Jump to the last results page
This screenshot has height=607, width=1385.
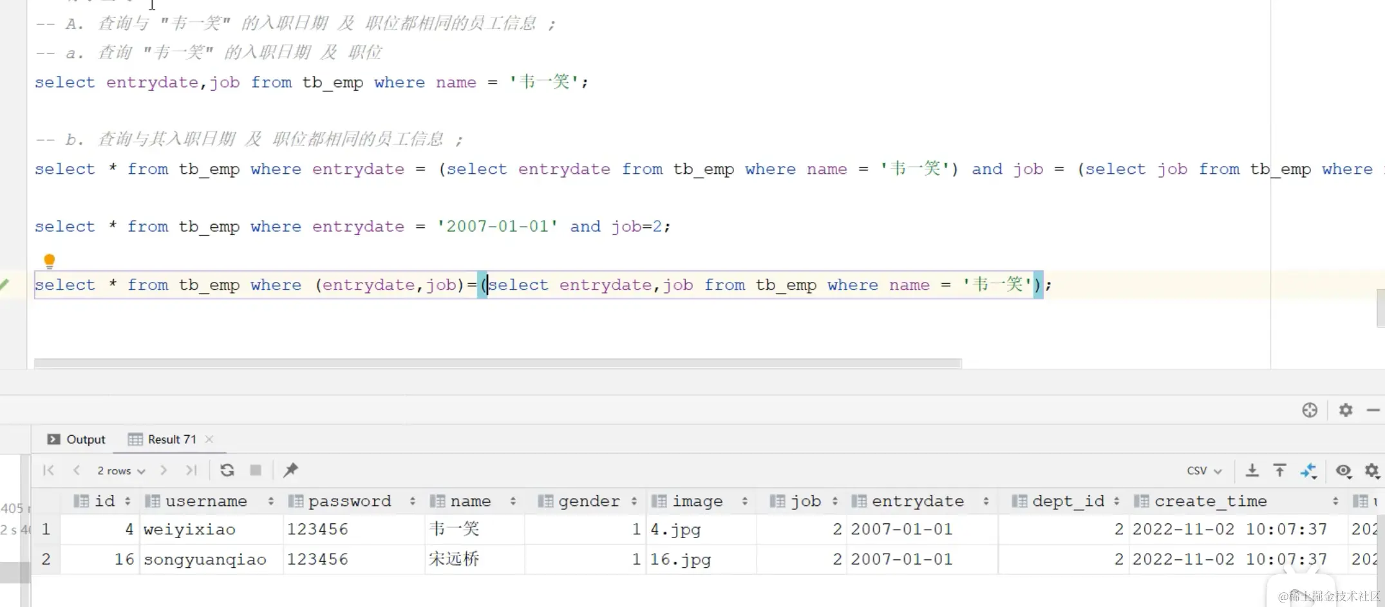(191, 471)
